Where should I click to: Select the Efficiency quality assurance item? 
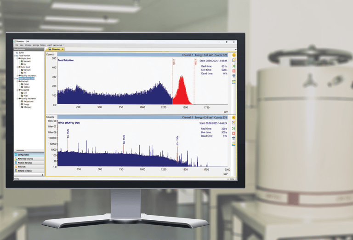point(28,107)
